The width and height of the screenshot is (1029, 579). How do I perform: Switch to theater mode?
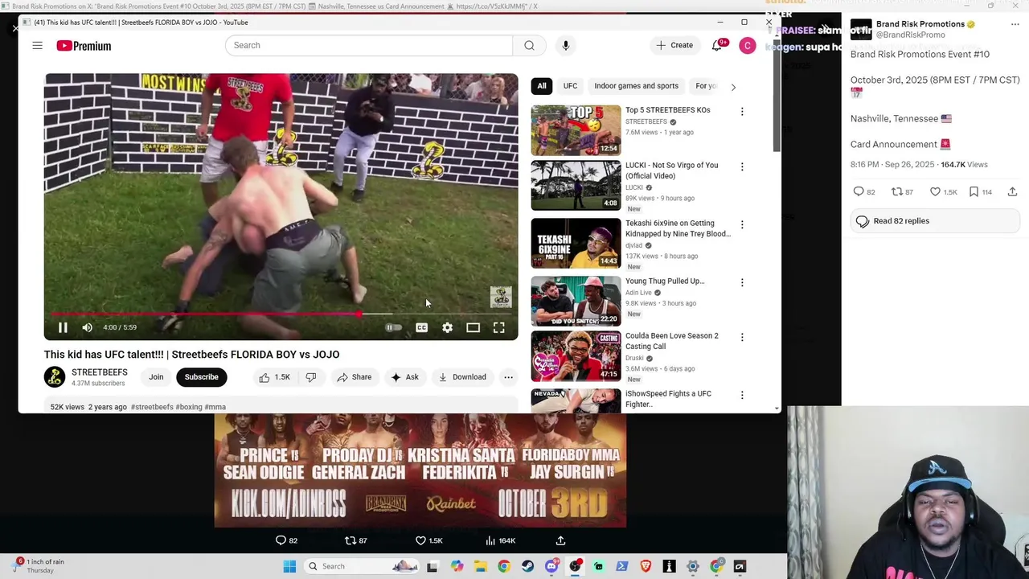[x=473, y=327]
